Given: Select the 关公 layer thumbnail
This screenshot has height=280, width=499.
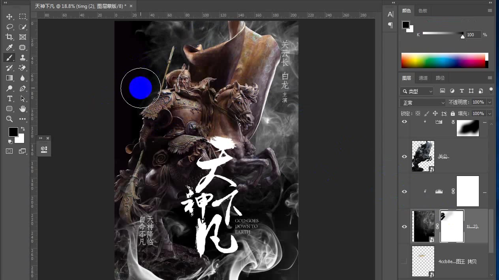Looking at the screenshot, I should (423, 156).
